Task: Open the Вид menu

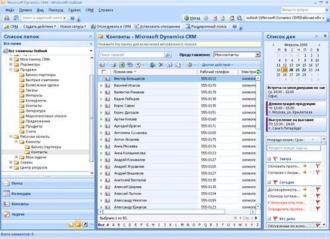Action: click(x=40, y=10)
